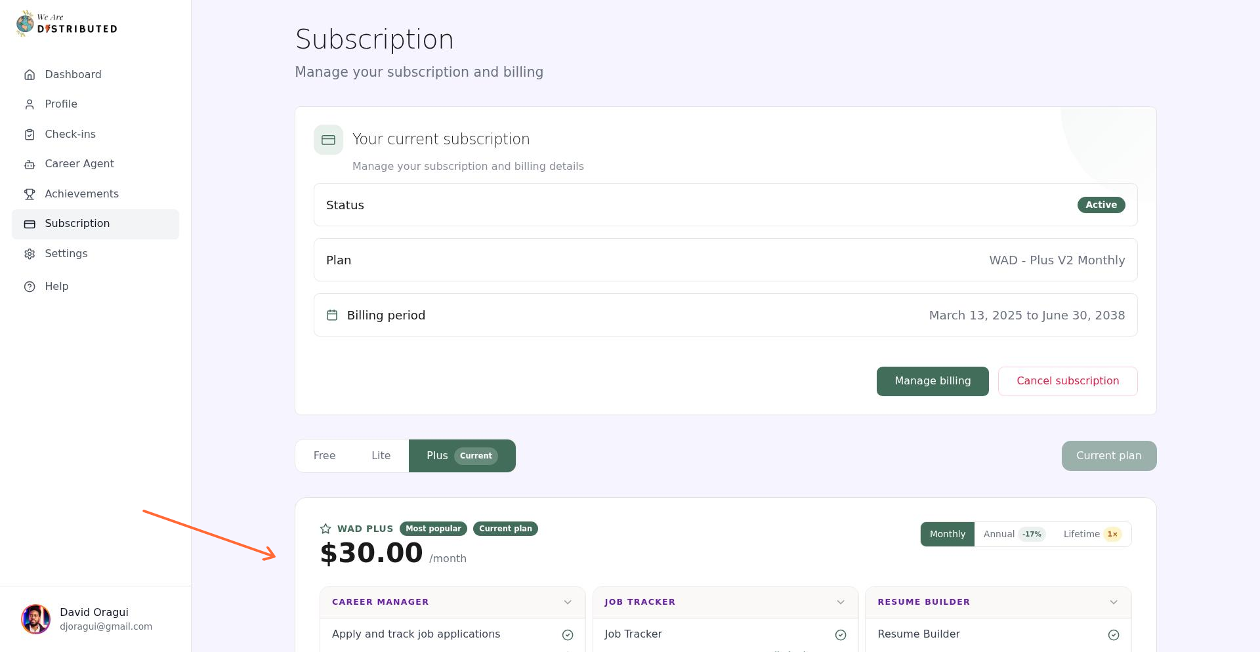Choose Monthly billing cycle
The height and width of the screenshot is (652, 1260).
948,535
